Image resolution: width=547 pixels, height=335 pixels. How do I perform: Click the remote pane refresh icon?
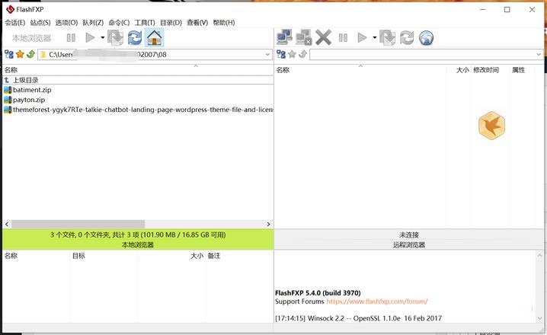click(x=407, y=37)
